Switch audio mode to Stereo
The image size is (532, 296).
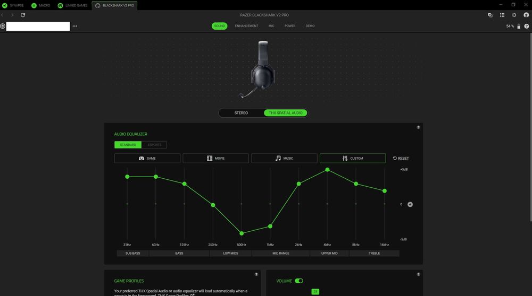(241, 113)
